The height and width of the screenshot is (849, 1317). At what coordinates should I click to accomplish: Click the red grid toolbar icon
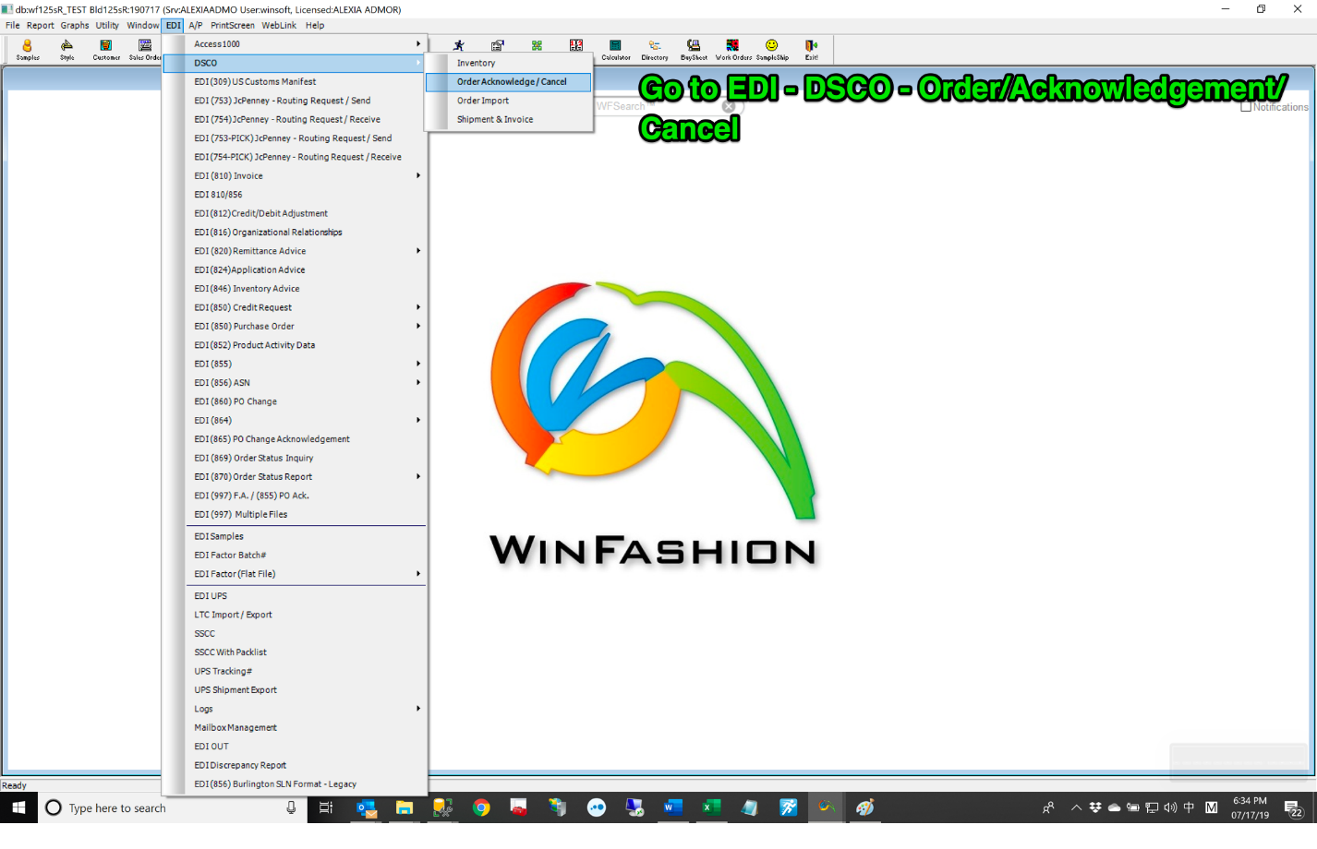tap(576, 45)
